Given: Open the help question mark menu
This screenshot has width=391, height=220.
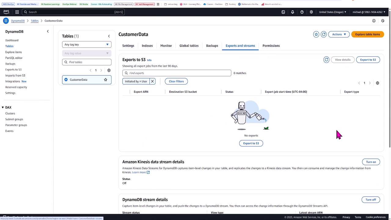Looking at the screenshot, I should pyautogui.click(x=302, y=12).
